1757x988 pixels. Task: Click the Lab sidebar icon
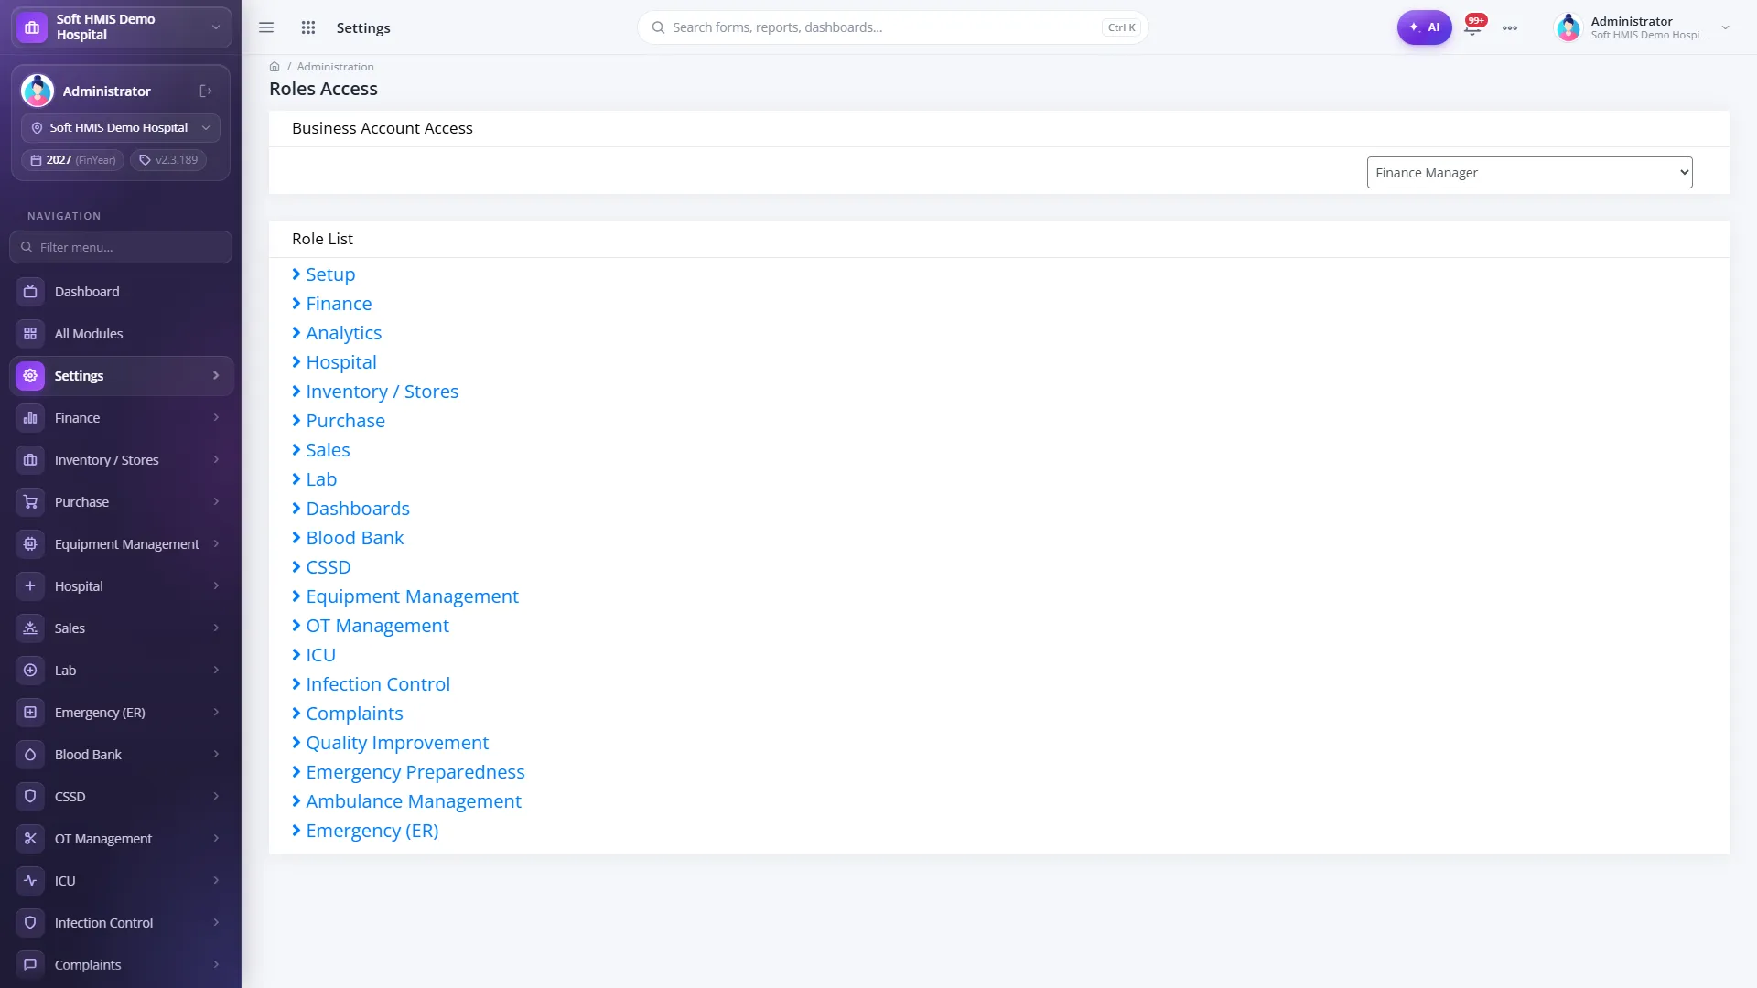click(x=30, y=671)
